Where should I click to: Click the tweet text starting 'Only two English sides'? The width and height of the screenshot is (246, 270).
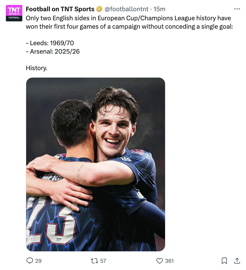click(129, 22)
